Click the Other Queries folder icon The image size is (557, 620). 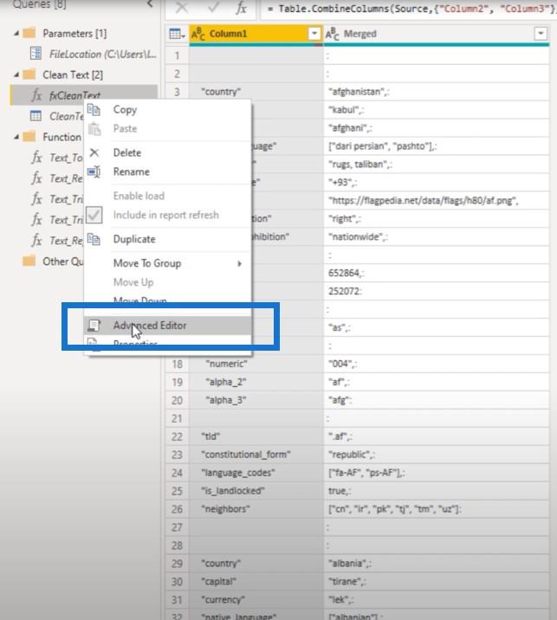click(x=29, y=261)
